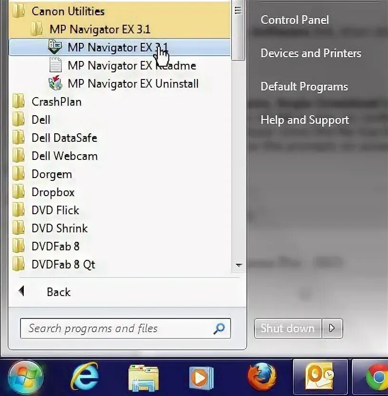
Task: Open Control Panel from the right pane
Action: tap(295, 20)
